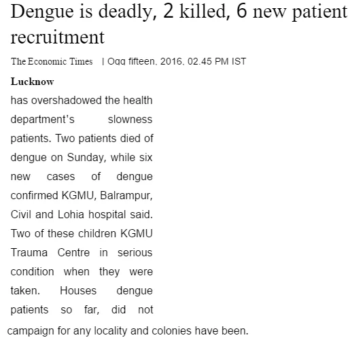Click the text "confirmed KGMU, Balrampur,"
Screen dimensions: 350x344
pos(82,196)
